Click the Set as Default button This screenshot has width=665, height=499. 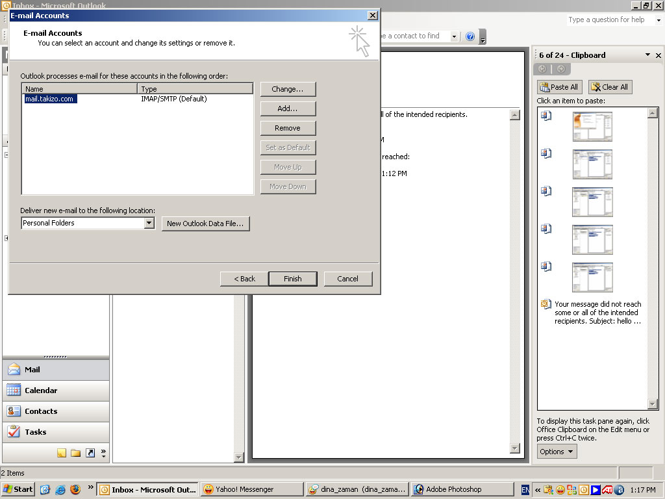288,147
